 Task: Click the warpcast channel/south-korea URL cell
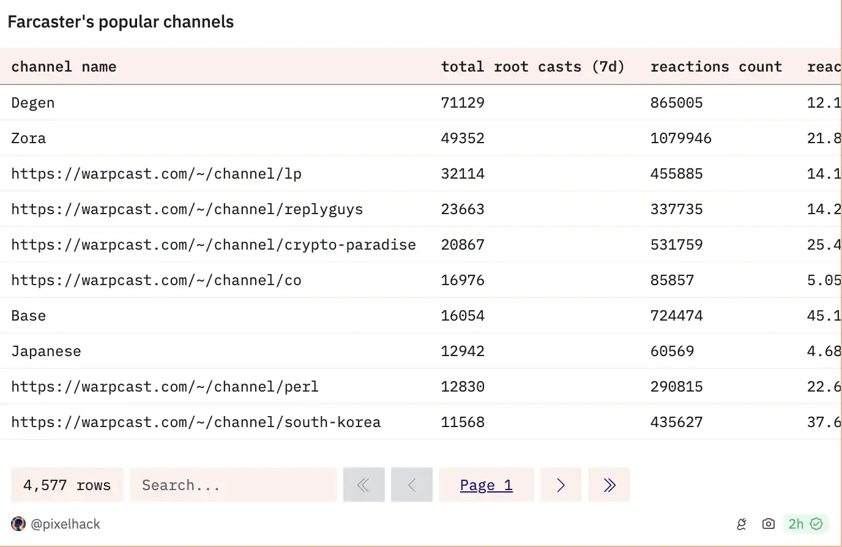(196, 422)
